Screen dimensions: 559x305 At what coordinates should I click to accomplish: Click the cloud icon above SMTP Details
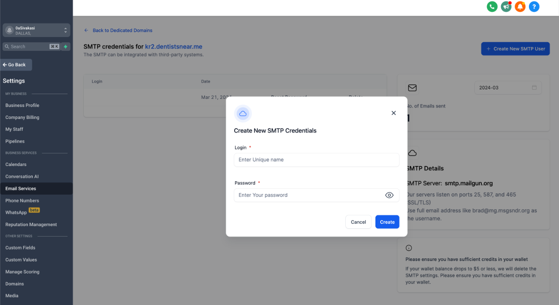[412, 153]
